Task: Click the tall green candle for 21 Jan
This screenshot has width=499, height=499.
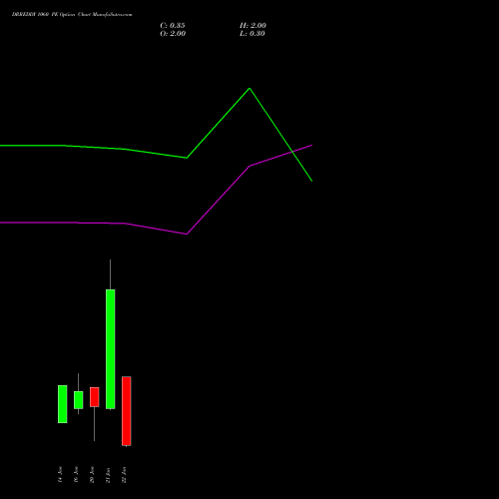Action: 111,349
